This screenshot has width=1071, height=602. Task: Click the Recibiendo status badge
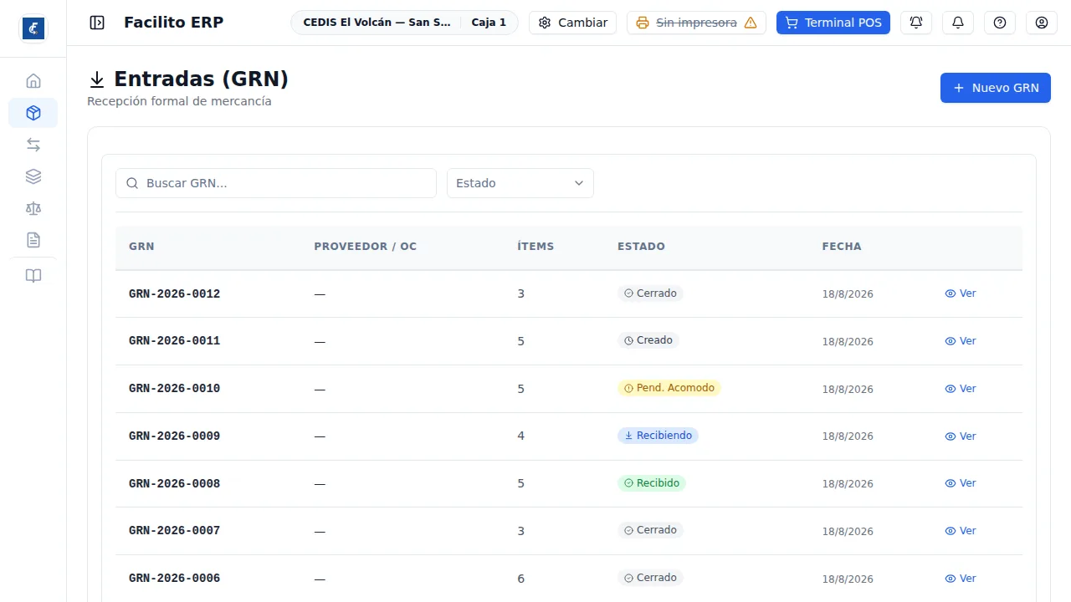658,436
